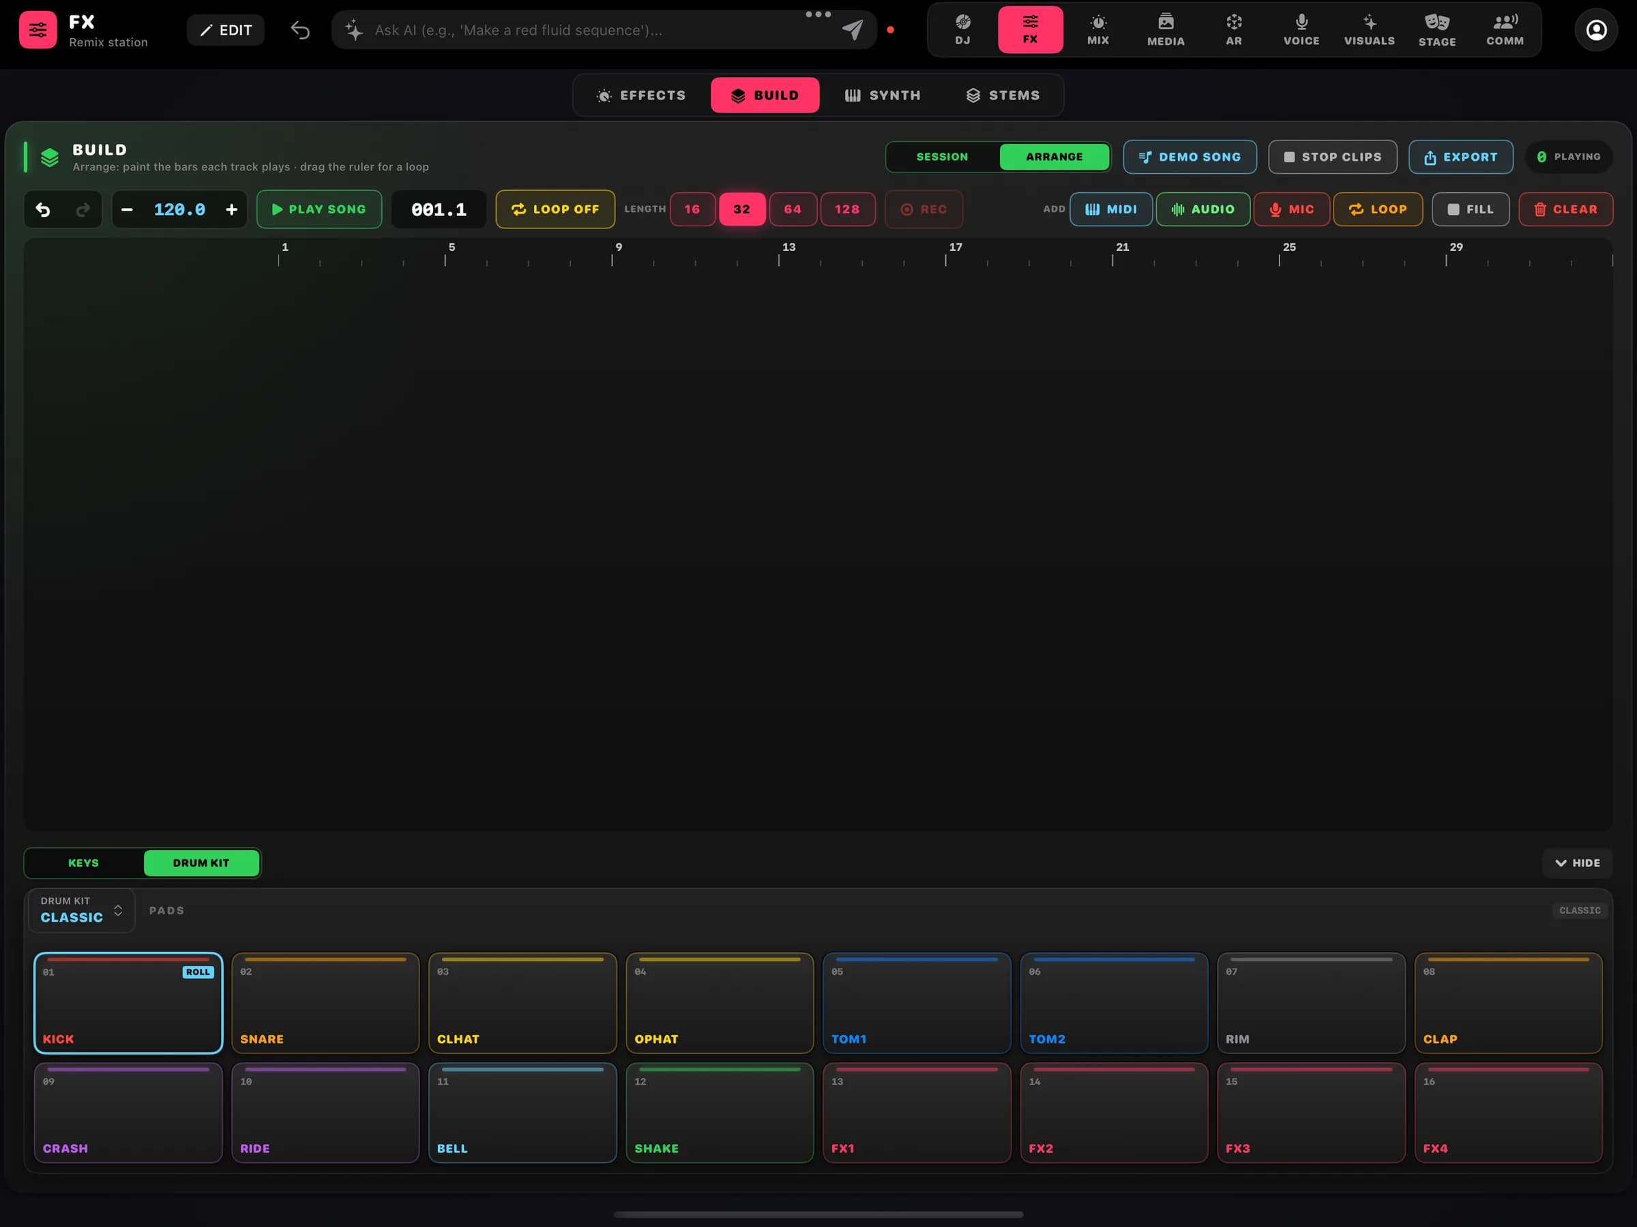Click the DEMO SONG button
This screenshot has width=1637, height=1227.
pos(1190,157)
